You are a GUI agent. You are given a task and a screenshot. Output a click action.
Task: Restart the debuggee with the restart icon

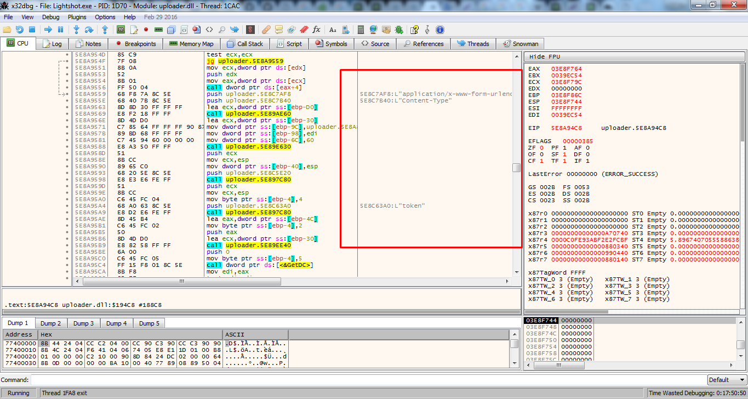[19, 30]
